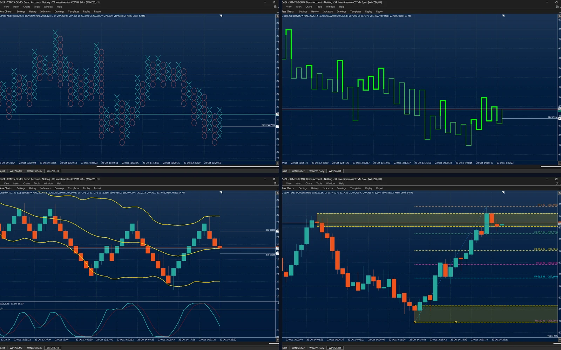Image resolution: width=561 pixels, height=350 pixels.
Task: Click pin icon below restore button in Kagi window
Action: [x=557, y=7]
